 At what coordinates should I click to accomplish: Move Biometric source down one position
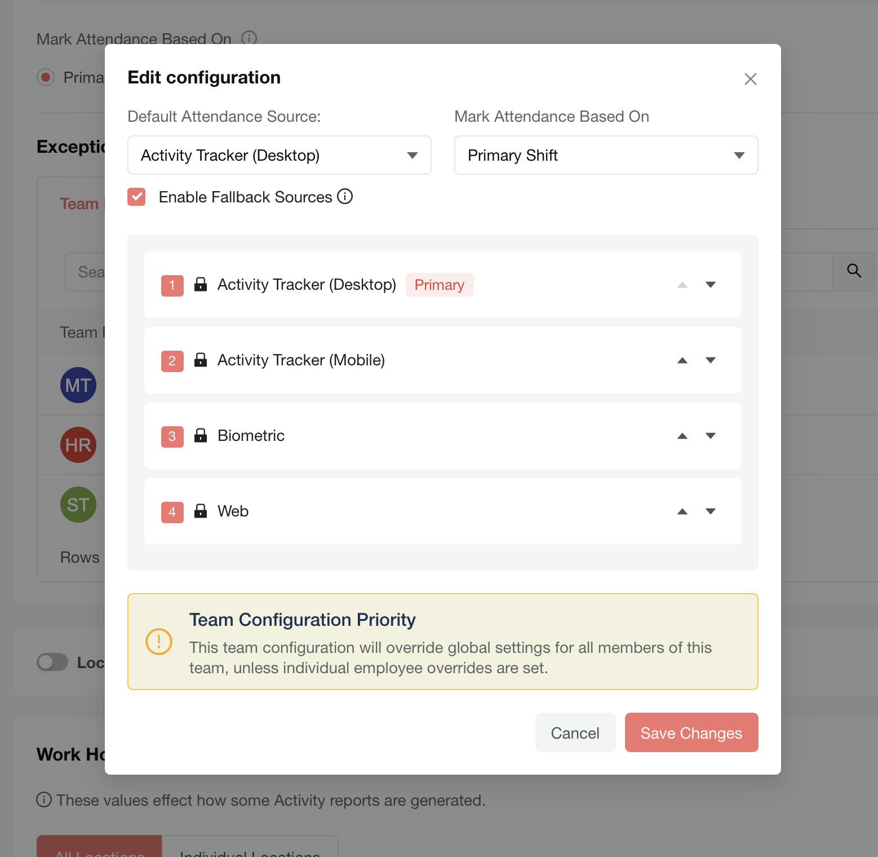[x=710, y=436]
